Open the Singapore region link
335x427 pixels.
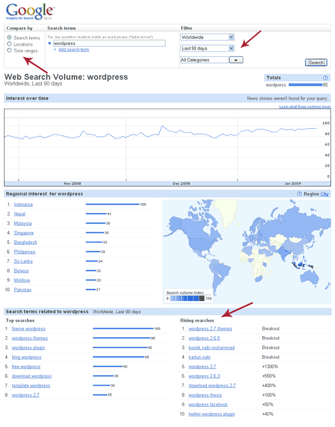click(24, 233)
